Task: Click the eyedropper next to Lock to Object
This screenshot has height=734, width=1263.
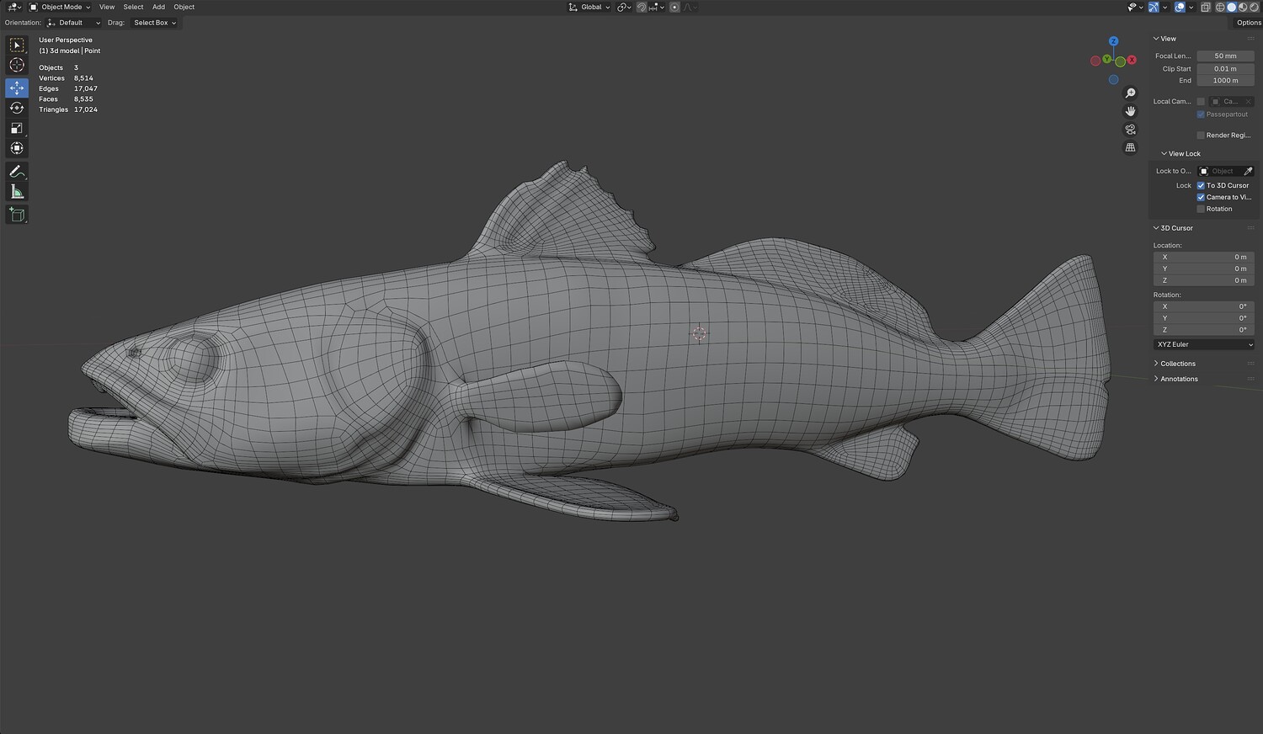Action: tap(1248, 172)
